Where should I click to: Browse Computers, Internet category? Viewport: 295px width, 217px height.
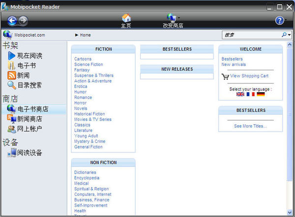click(93, 194)
